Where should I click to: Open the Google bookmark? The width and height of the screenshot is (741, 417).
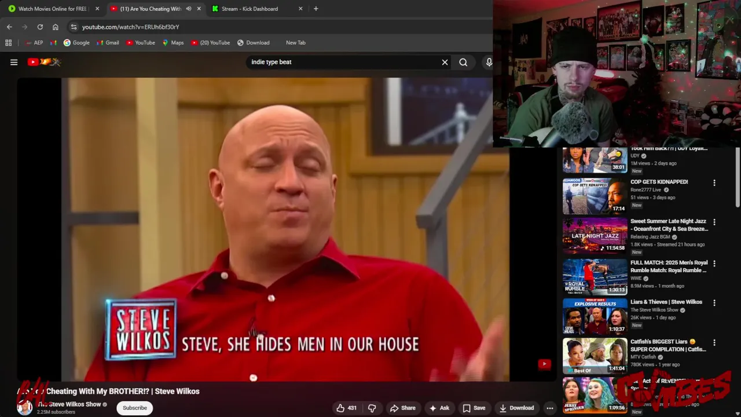point(76,42)
